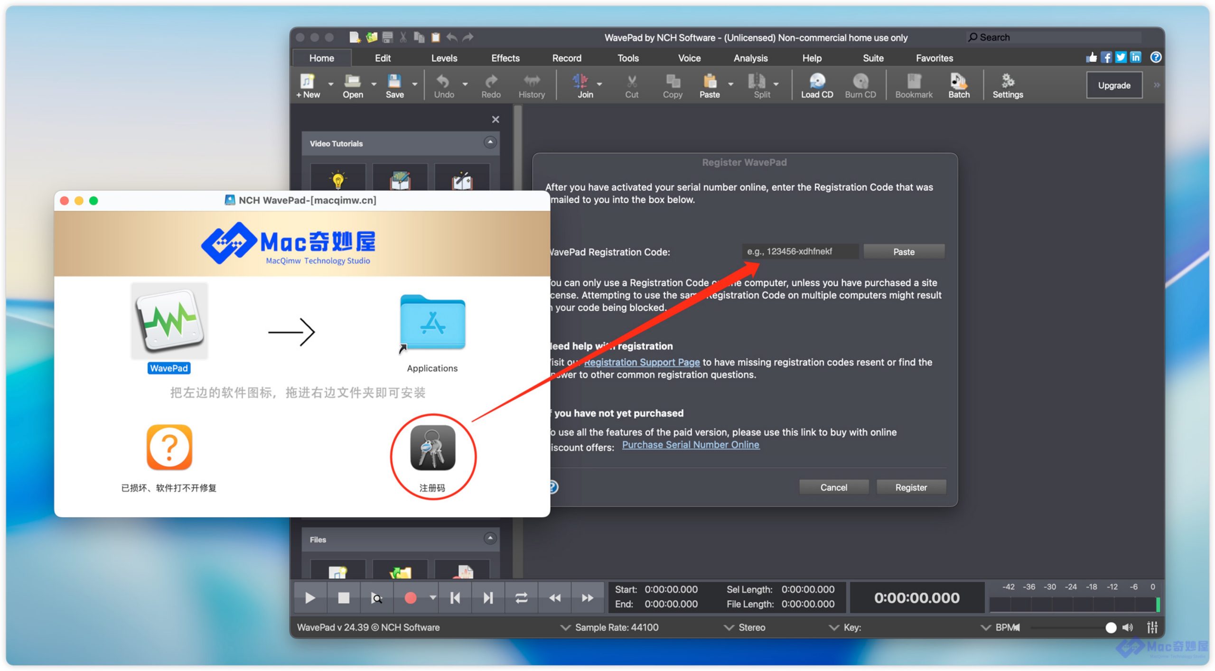Click the Register button in the dialog

point(911,487)
